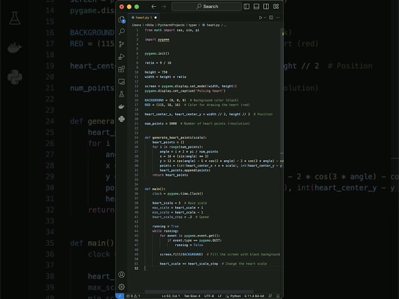Screen dimensions: 399x299
Task: Toggle the primary side bar
Action: [x=247, y=6]
